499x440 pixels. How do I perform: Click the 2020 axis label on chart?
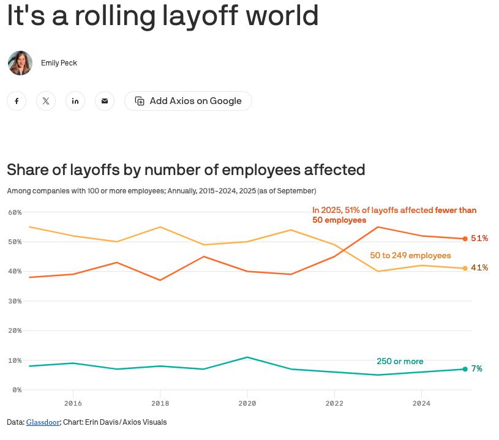tap(247, 404)
